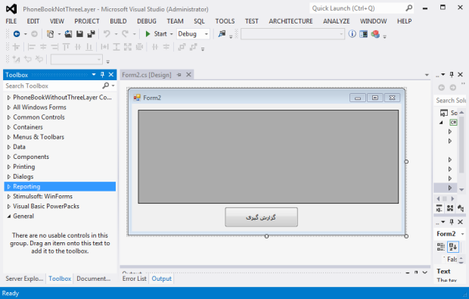Expand the Visual Basic PowerPacks group
Image resolution: width=469 pixels, height=299 pixels.
click(x=9, y=207)
